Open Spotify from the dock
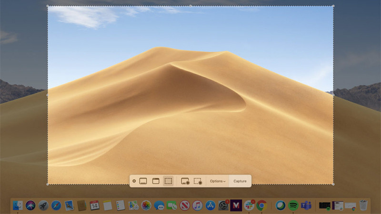 pyautogui.click(x=293, y=205)
